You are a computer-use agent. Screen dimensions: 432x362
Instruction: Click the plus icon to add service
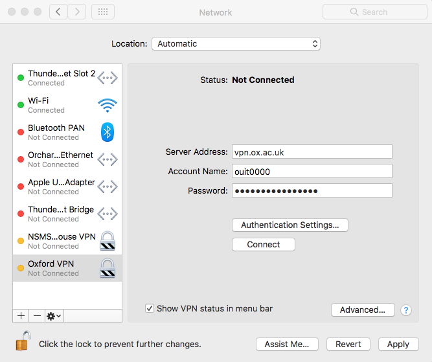click(x=21, y=315)
